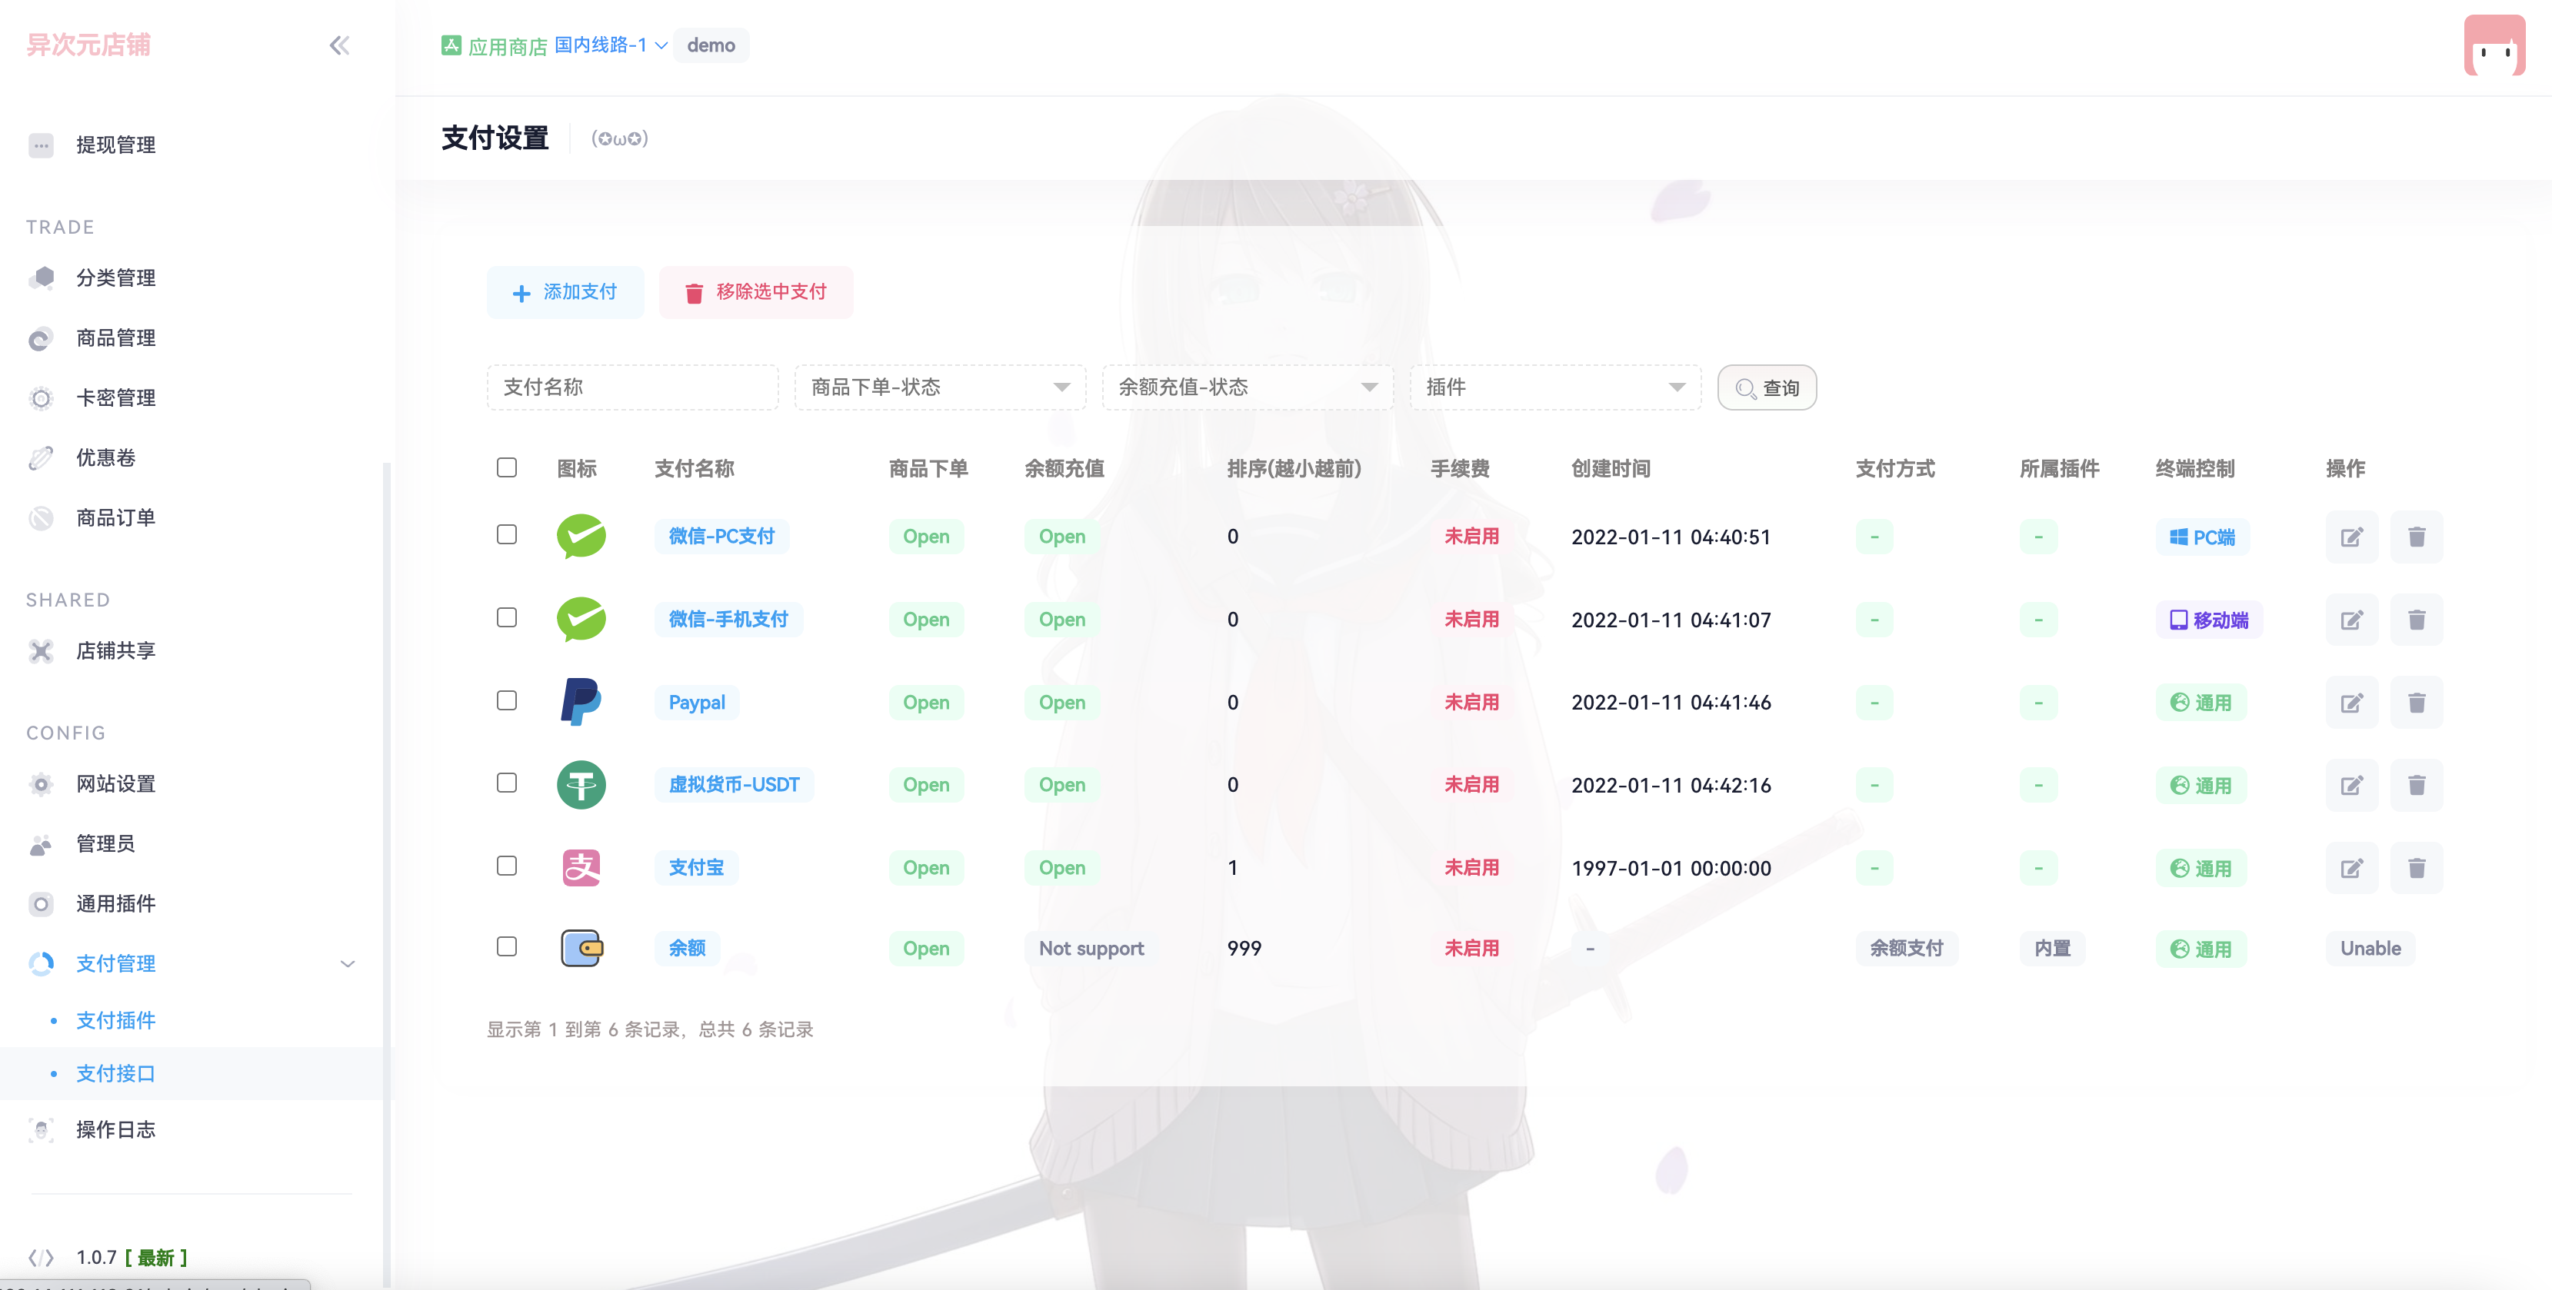Viewport: 2552px width, 1290px height.
Task: Click the demo tag in header
Action: pos(711,45)
